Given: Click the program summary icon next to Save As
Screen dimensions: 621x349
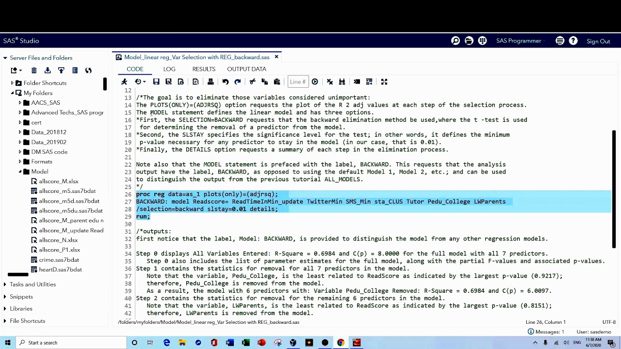Looking at the screenshot, I should point(180,82).
